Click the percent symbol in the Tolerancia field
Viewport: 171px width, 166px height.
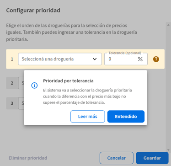[140, 59]
